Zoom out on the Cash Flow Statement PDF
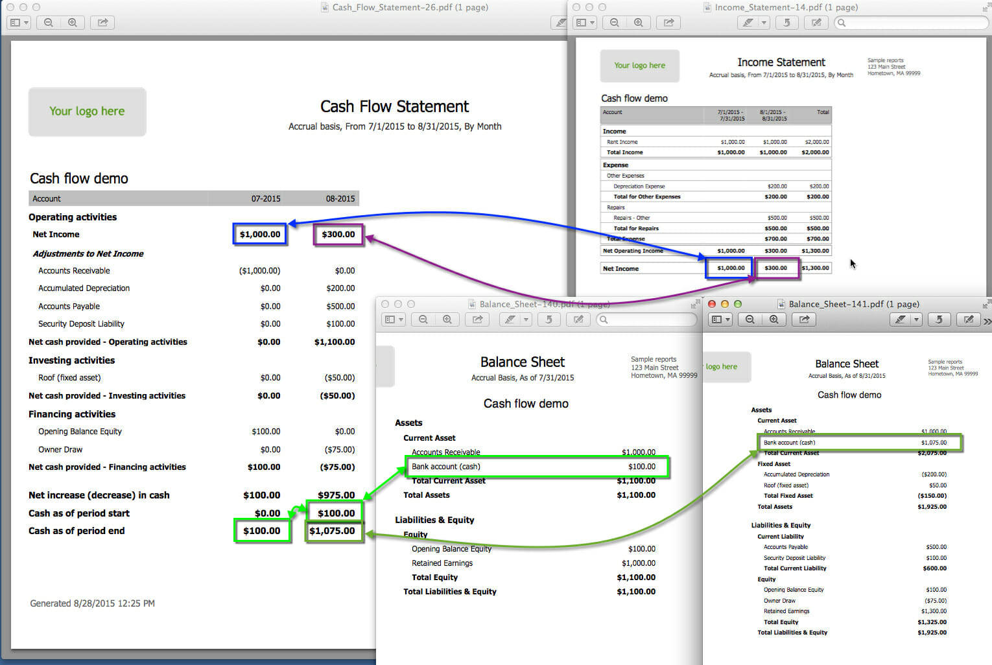Screen dimensions: 992x665 click(x=48, y=22)
